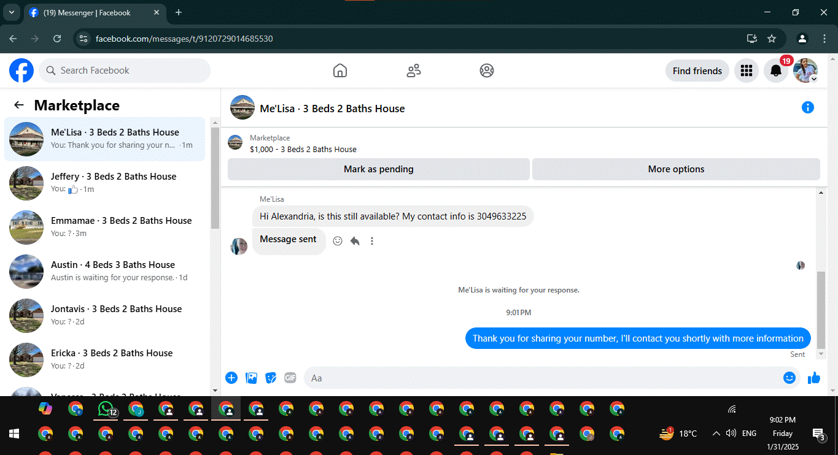The width and height of the screenshot is (838, 455).
Task: Open the Home feed icon
Action: tap(340, 71)
